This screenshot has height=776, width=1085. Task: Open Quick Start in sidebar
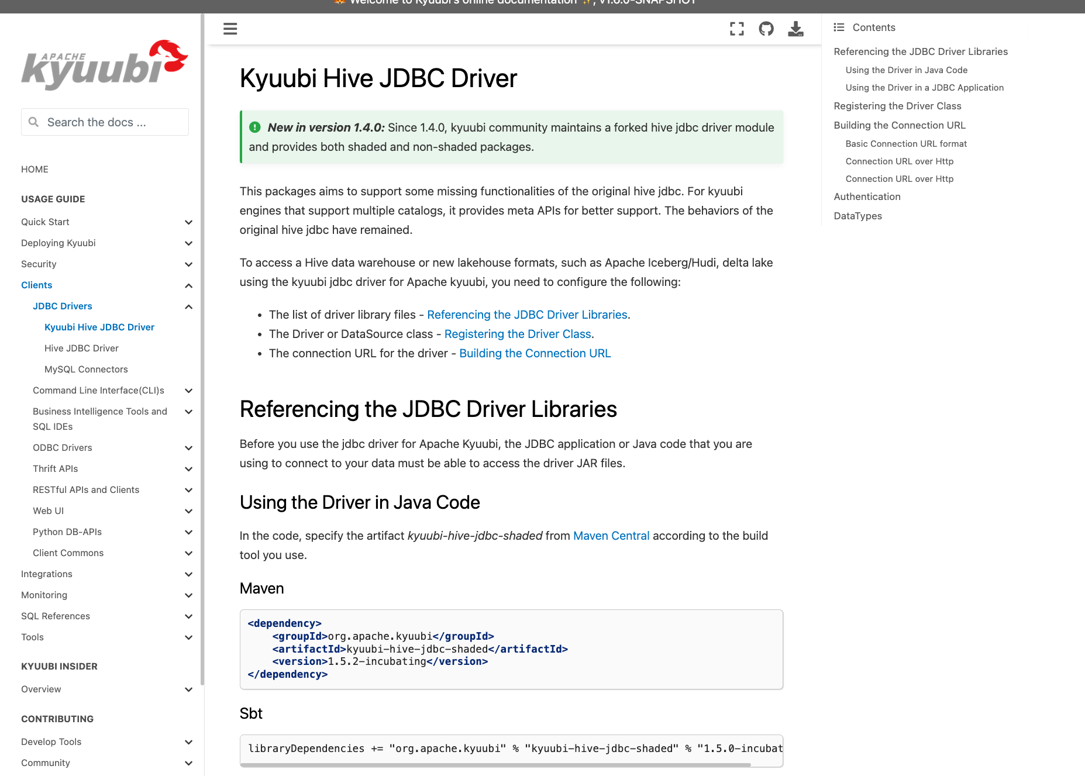(x=45, y=222)
